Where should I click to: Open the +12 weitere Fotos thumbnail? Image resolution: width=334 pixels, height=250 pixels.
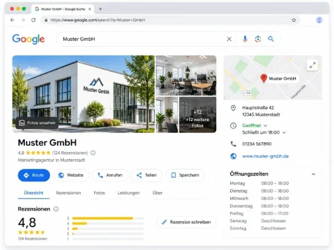[x=198, y=114]
